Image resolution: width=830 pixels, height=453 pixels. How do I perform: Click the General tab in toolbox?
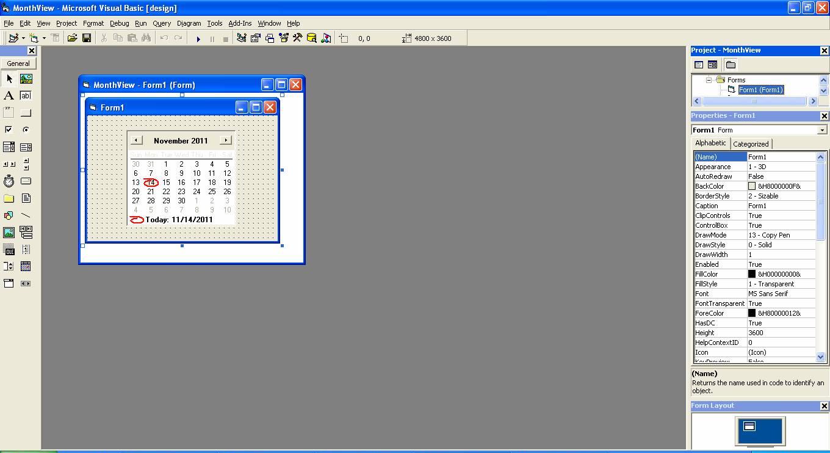pos(18,63)
